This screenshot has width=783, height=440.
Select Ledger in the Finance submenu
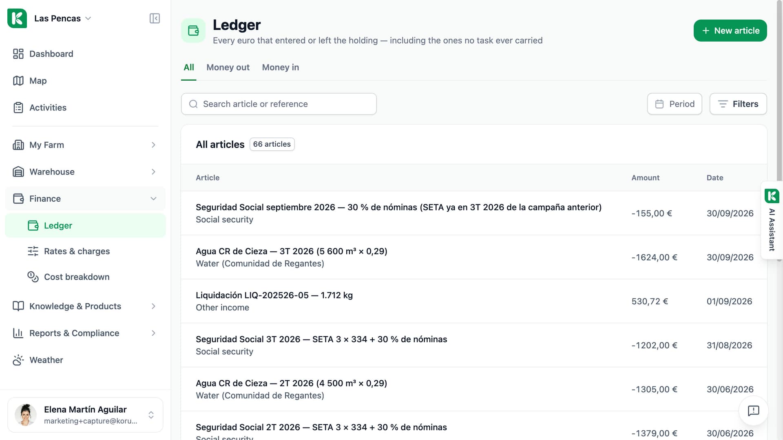(85, 226)
